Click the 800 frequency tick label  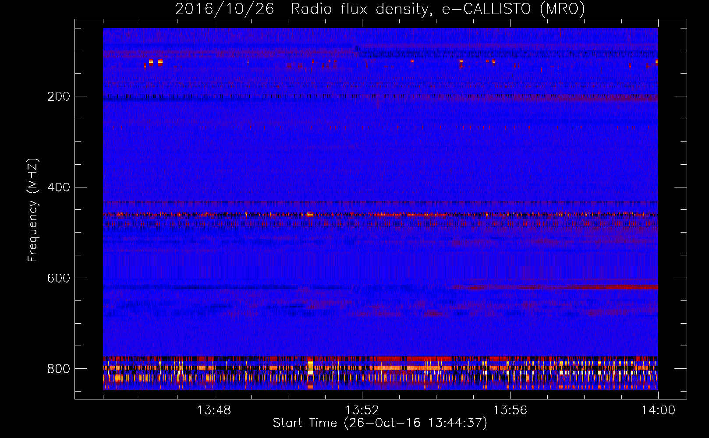click(58, 369)
